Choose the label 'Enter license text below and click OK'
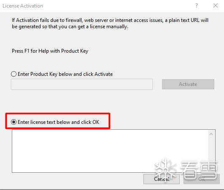 pyautogui.click(x=59, y=122)
